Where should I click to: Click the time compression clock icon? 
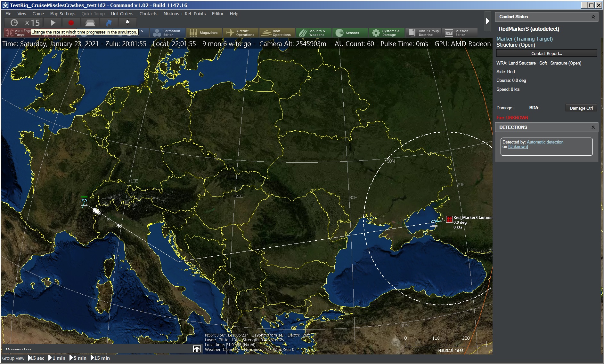(x=14, y=23)
